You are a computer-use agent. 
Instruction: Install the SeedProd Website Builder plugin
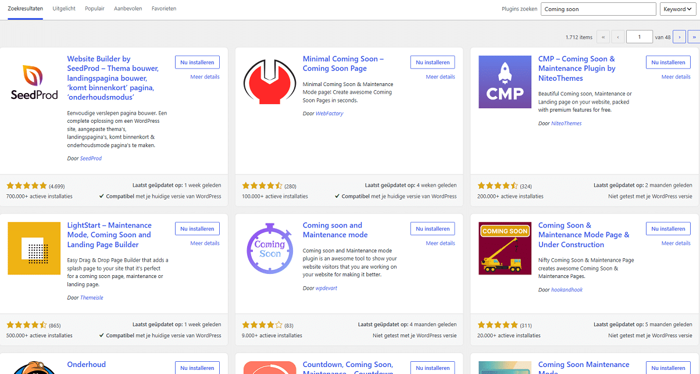click(x=197, y=62)
